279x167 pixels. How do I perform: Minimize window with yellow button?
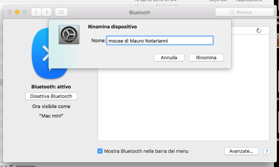tap(17, 12)
